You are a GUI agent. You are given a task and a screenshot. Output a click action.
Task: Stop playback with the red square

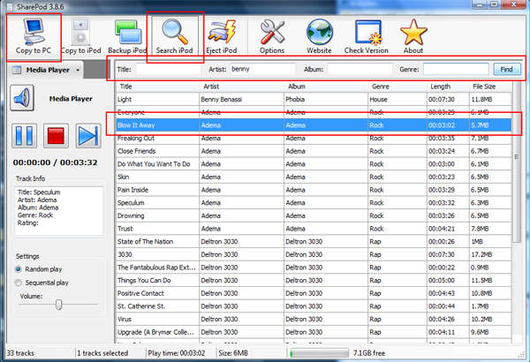point(56,136)
